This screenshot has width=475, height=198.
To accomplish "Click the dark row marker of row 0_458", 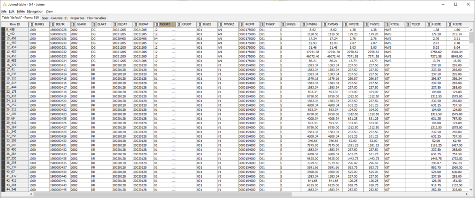I will coord(3,29).
